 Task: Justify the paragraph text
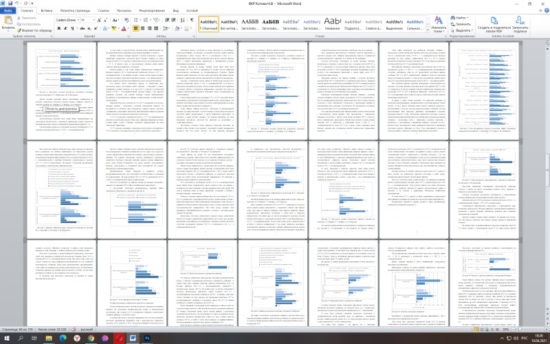coord(156,28)
